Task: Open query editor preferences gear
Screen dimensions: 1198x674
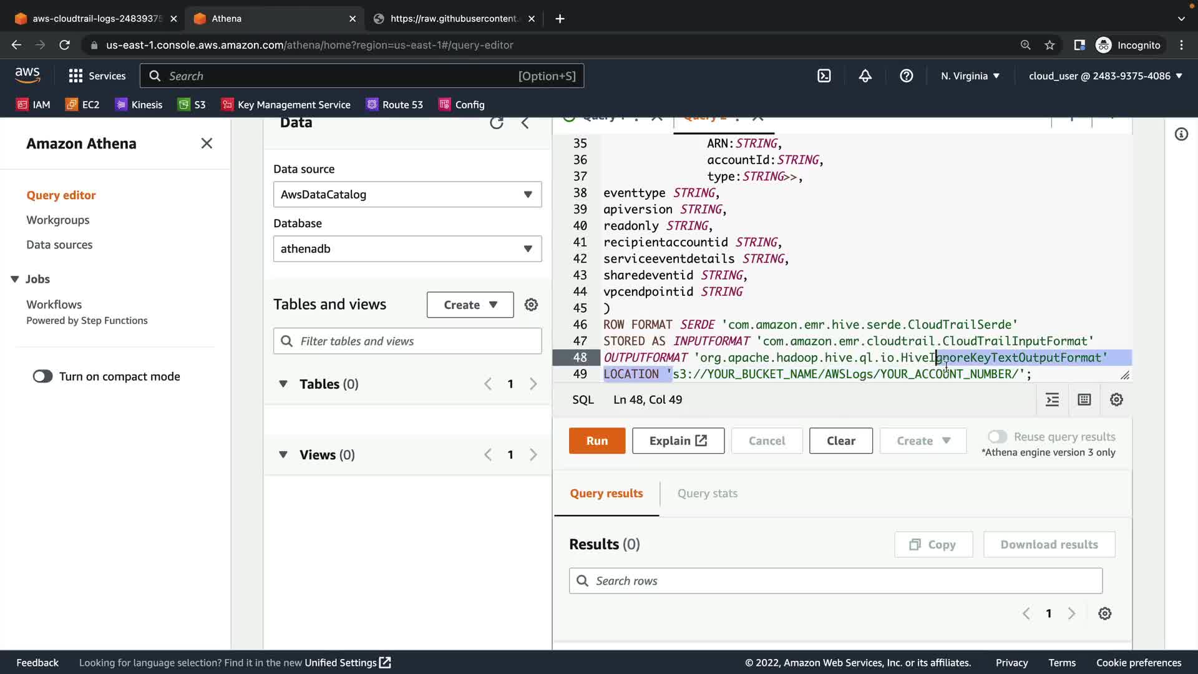Action: (1116, 400)
